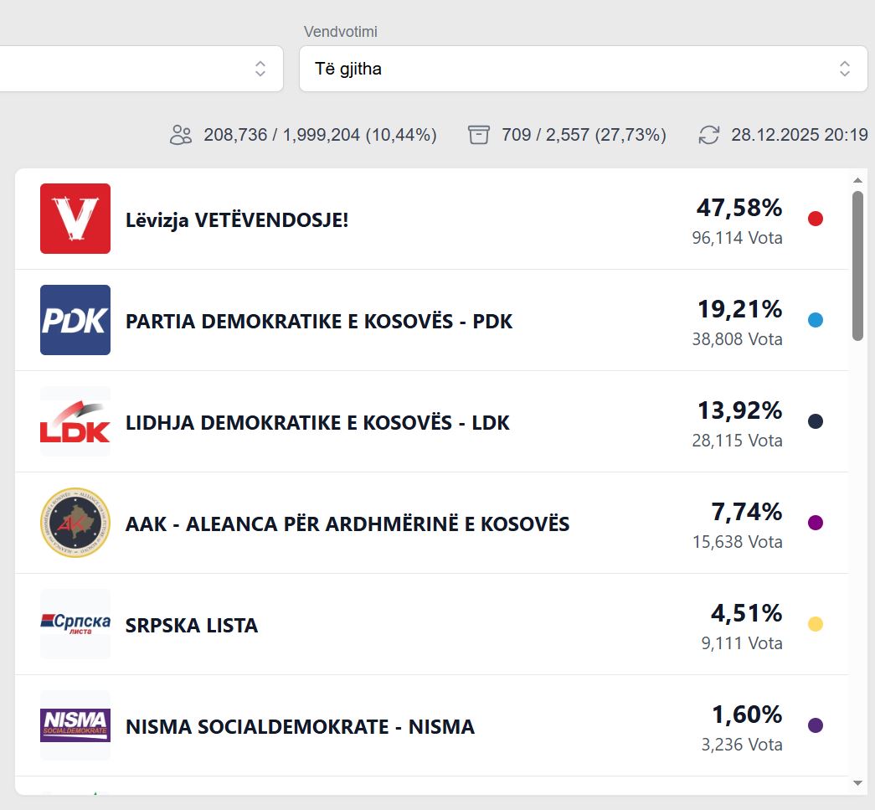Click the scrollbar down arrow of results list
Image resolution: width=875 pixels, height=810 pixels.
[x=857, y=783]
